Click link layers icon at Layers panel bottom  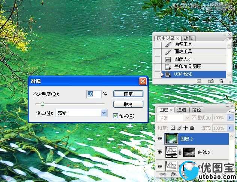pos(163,174)
